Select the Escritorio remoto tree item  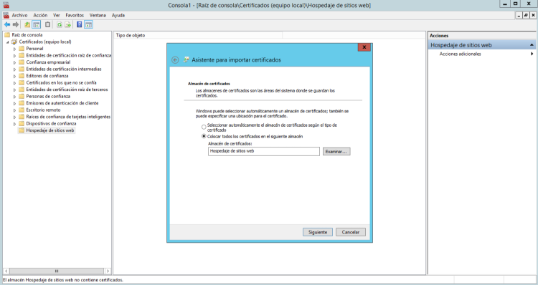click(x=43, y=110)
